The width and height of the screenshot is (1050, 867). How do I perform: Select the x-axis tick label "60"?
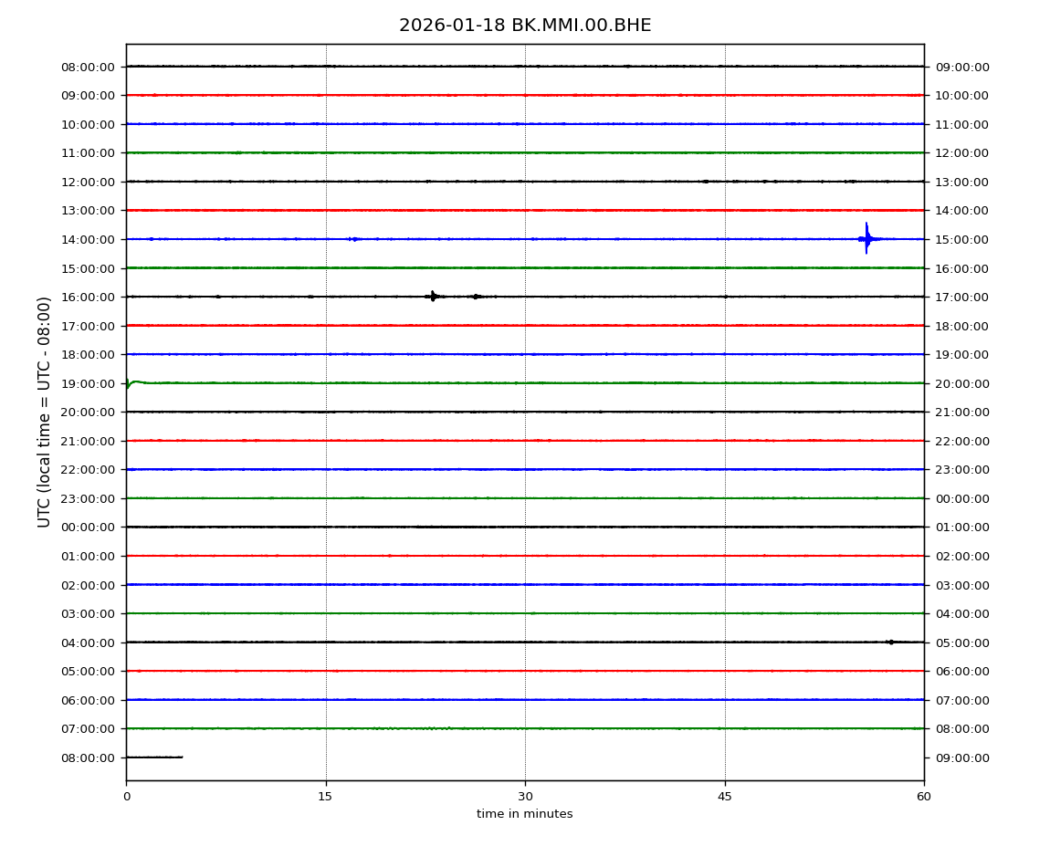924,797
